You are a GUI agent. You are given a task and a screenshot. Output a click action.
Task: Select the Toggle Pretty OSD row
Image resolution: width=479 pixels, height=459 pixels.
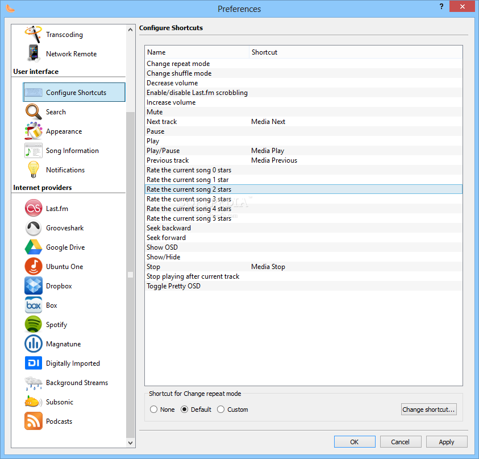tap(303, 286)
